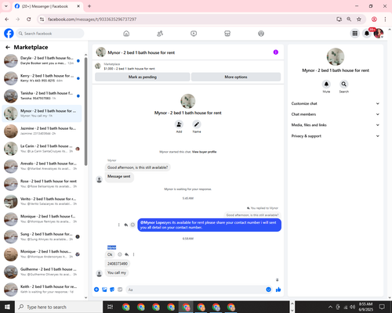
Task: Search in conversation magnifier icon
Action: 344,85
